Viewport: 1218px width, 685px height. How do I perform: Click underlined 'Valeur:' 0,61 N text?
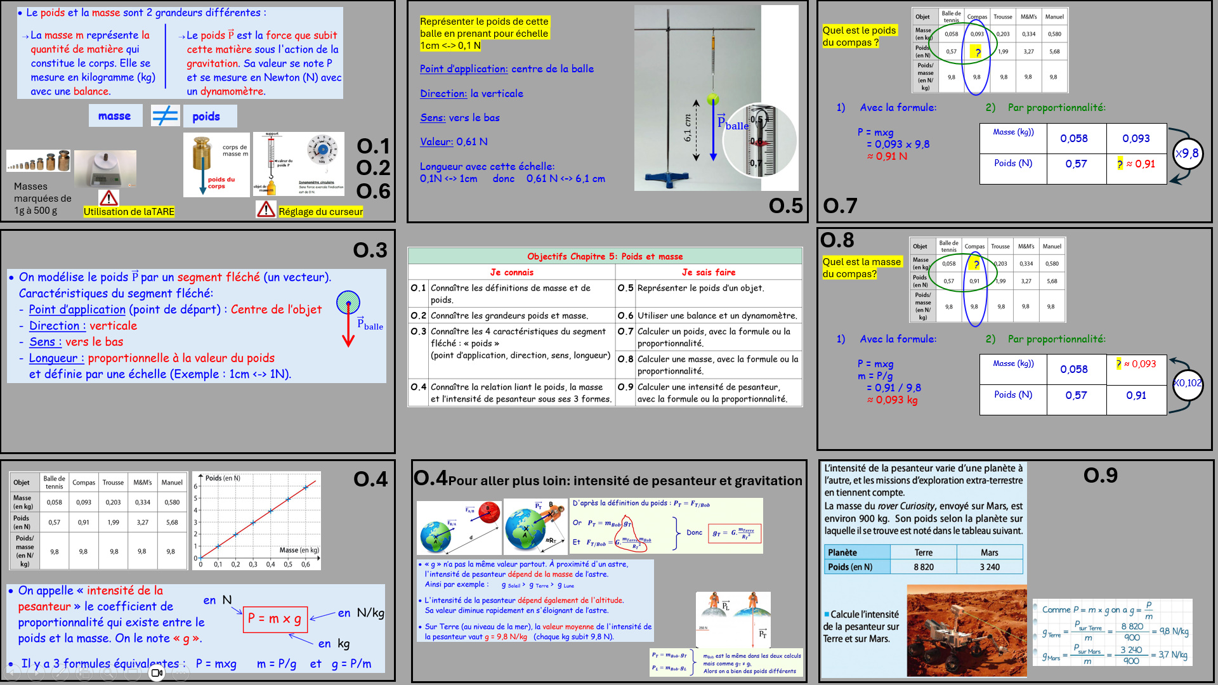[x=436, y=141]
